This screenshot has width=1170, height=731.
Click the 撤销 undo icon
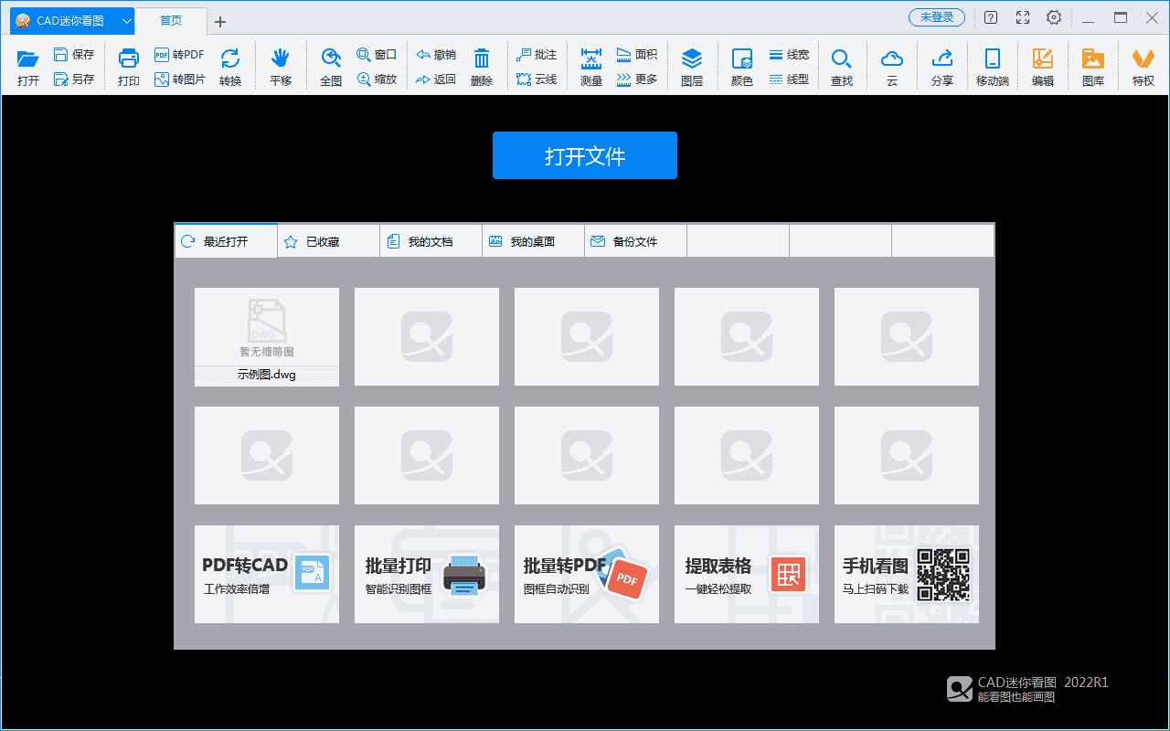click(x=435, y=55)
